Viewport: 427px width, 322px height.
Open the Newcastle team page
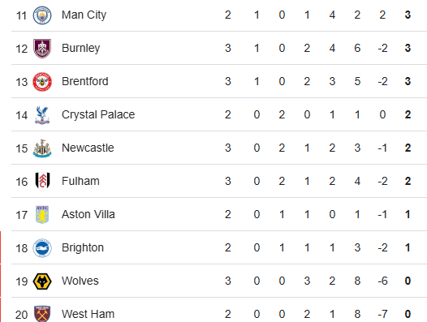[88, 148]
